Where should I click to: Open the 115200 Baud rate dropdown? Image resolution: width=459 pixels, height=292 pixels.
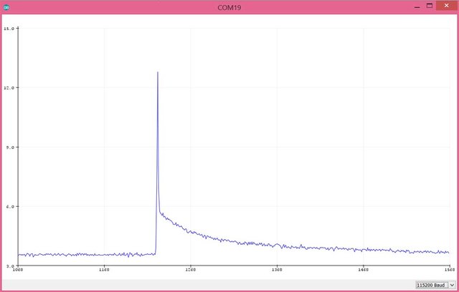435,285
